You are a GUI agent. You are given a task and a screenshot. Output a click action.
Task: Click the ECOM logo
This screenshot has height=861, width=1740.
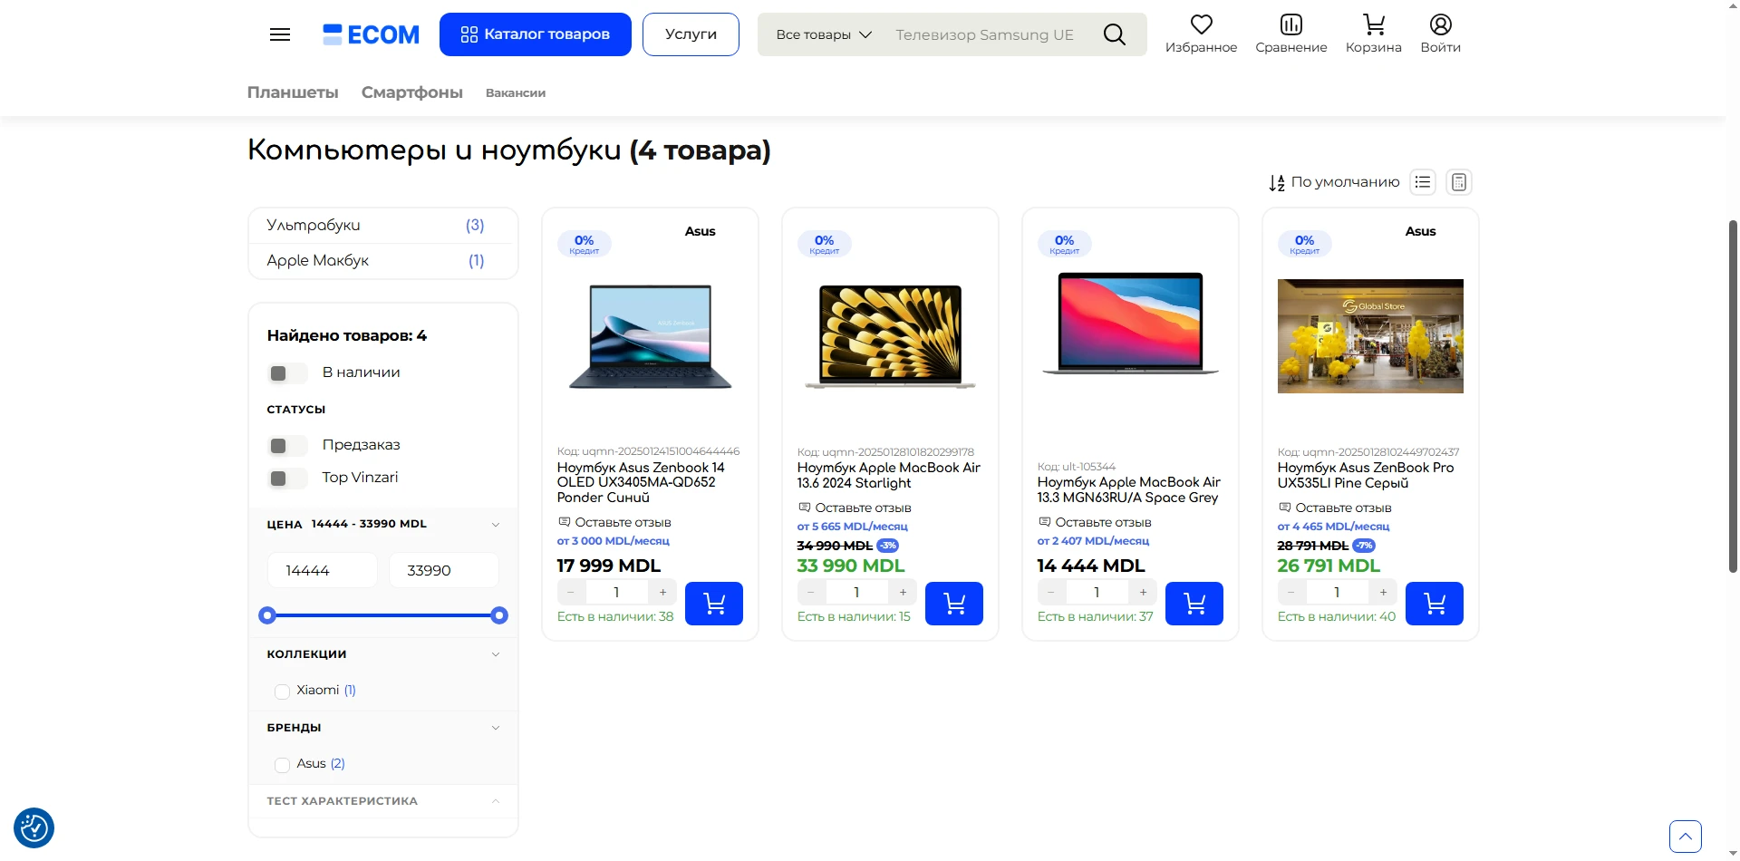[x=372, y=34]
